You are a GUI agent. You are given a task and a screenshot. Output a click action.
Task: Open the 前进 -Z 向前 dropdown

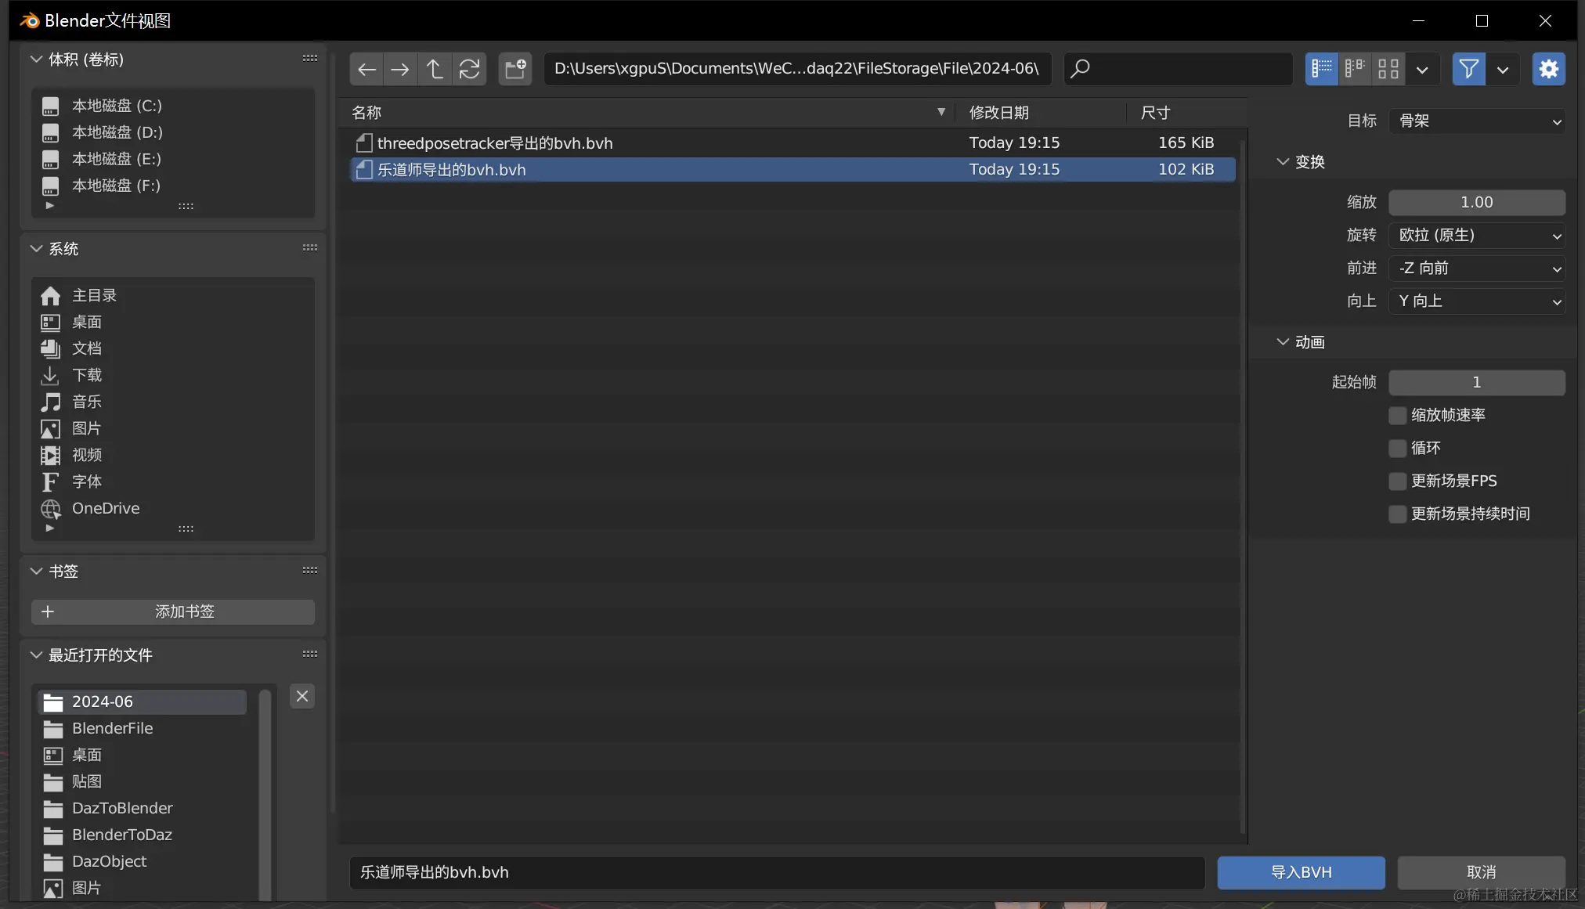(1476, 269)
